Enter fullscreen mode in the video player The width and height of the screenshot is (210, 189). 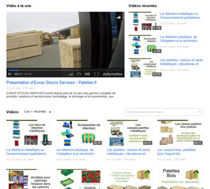96,74
